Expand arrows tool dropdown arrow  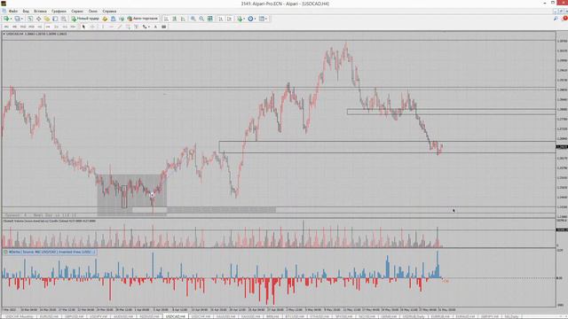tap(148, 27)
